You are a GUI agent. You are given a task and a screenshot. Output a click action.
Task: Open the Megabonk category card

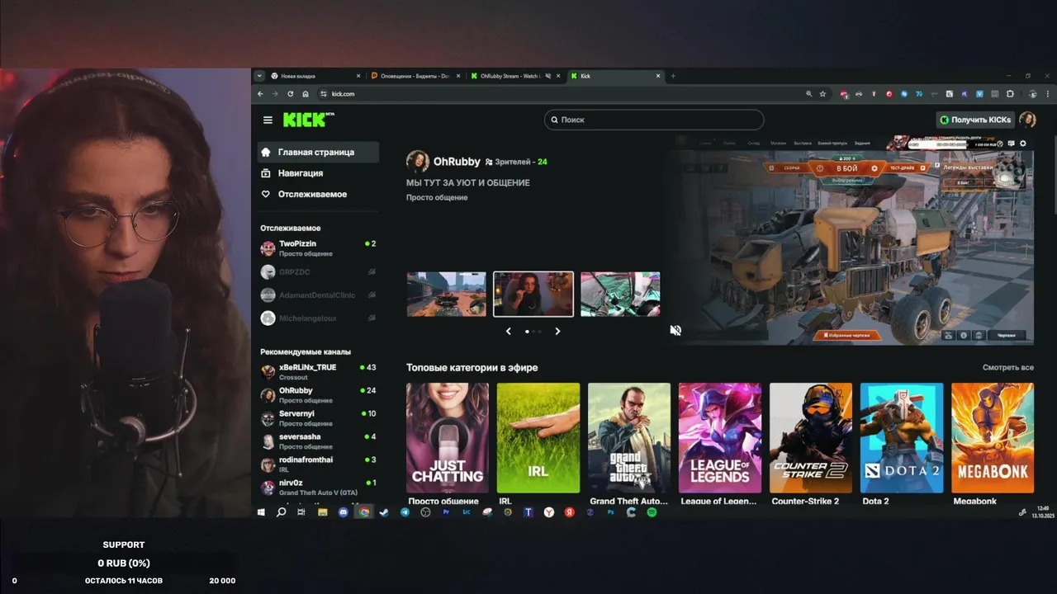point(993,438)
